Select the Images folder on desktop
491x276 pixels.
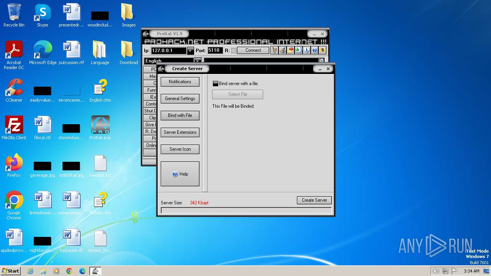point(129,15)
